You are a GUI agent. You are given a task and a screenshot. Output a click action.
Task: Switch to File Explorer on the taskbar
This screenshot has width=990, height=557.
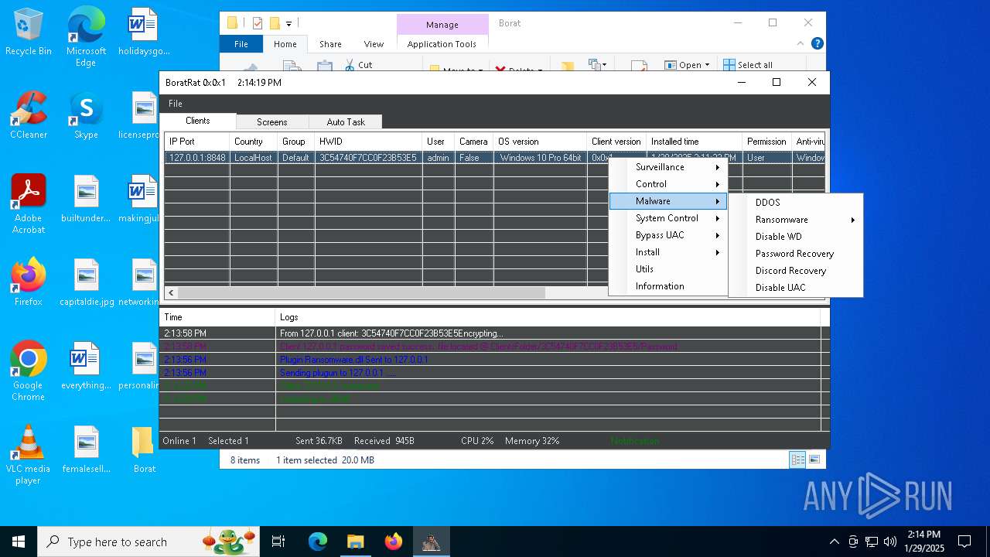[x=355, y=542]
